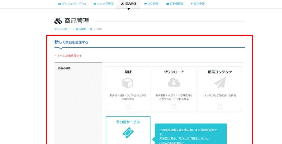The height and width of the screenshot is (144, 282).
Task: Switch to the 振込申請 tab
Action: (x=198, y=4)
